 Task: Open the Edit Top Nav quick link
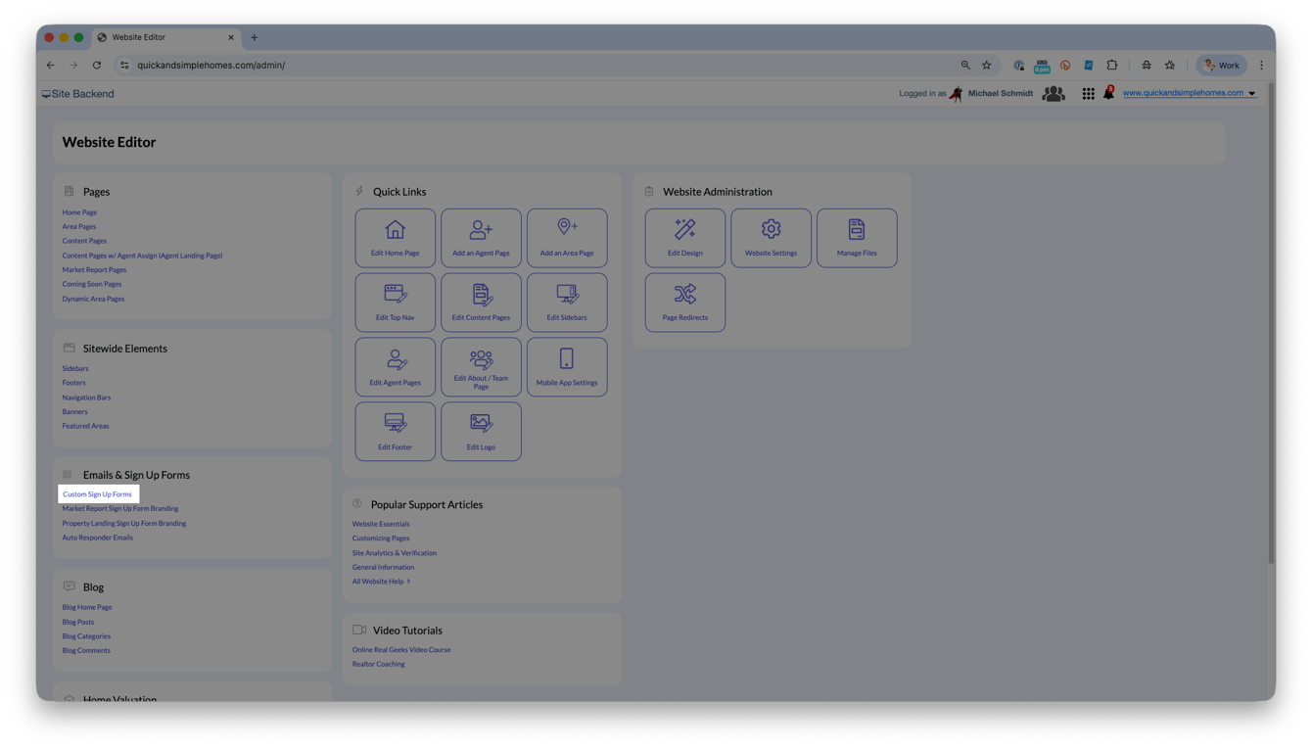395,303
